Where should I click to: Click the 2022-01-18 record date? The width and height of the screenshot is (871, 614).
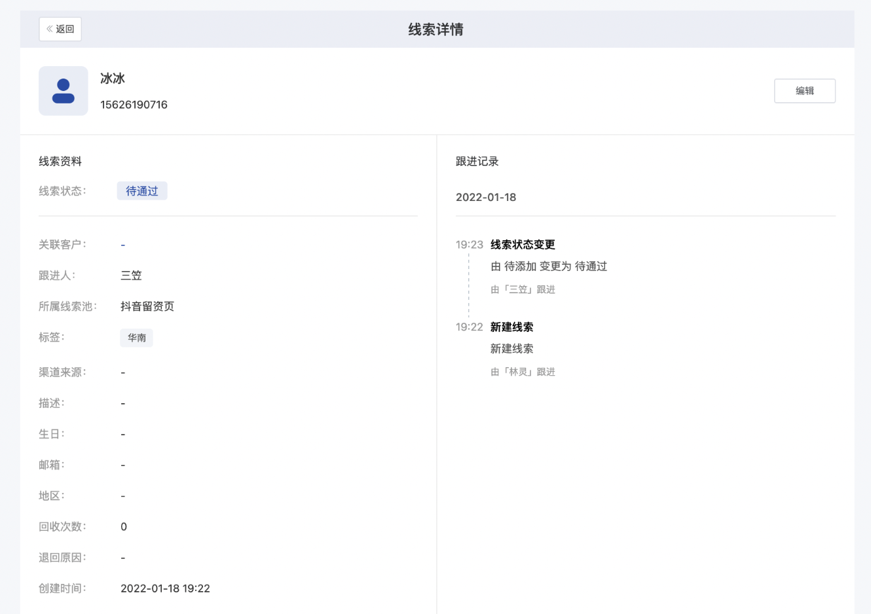click(486, 197)
